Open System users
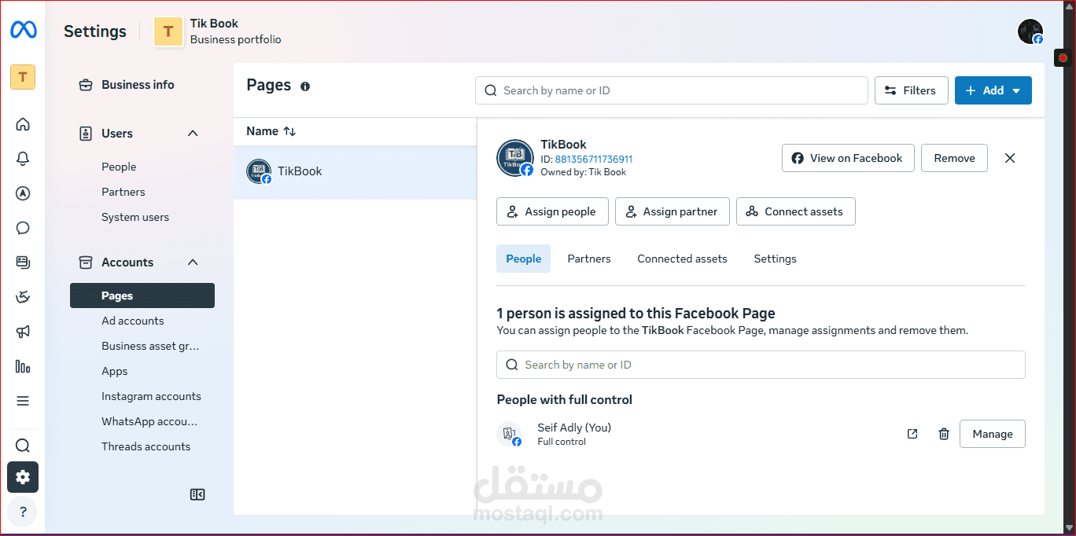Viewport: 1076px width, 536px height. click(135, 217)
